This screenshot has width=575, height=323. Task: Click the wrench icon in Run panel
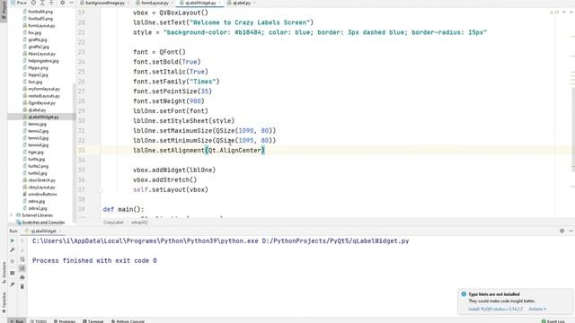click(x=12, y=249)
